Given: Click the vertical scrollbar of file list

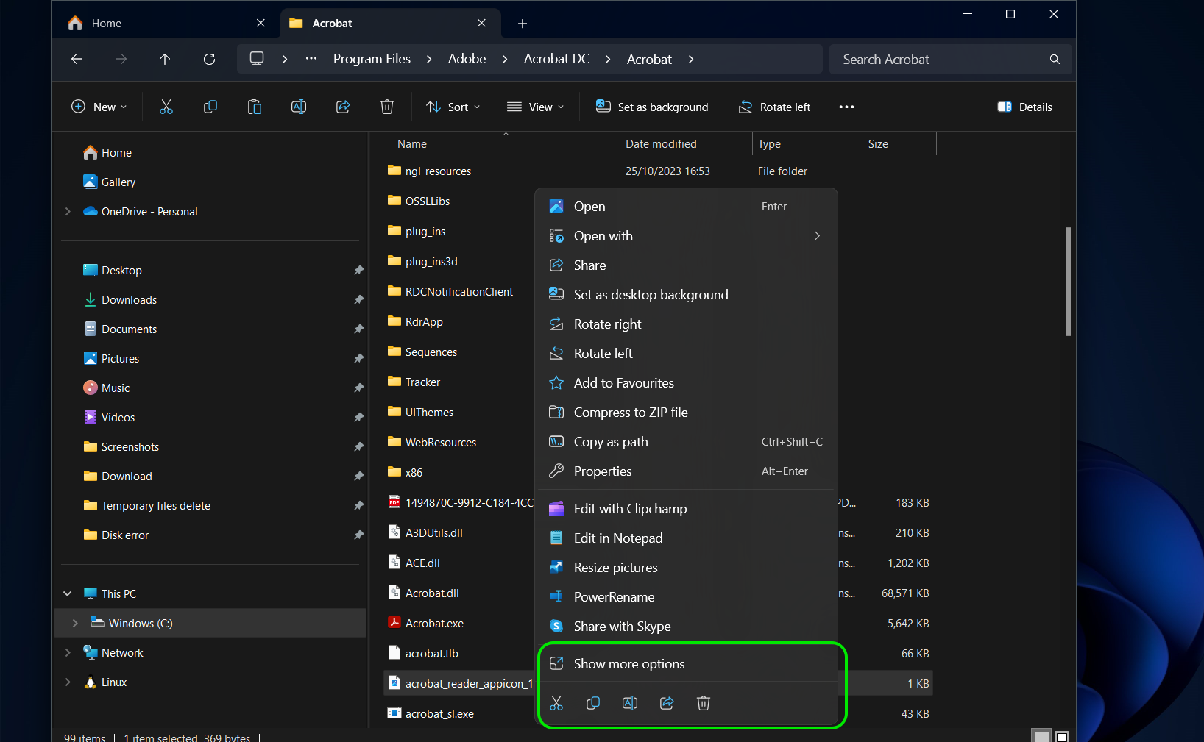Looking at the screenshot, I should click(x=1068, y=281).
